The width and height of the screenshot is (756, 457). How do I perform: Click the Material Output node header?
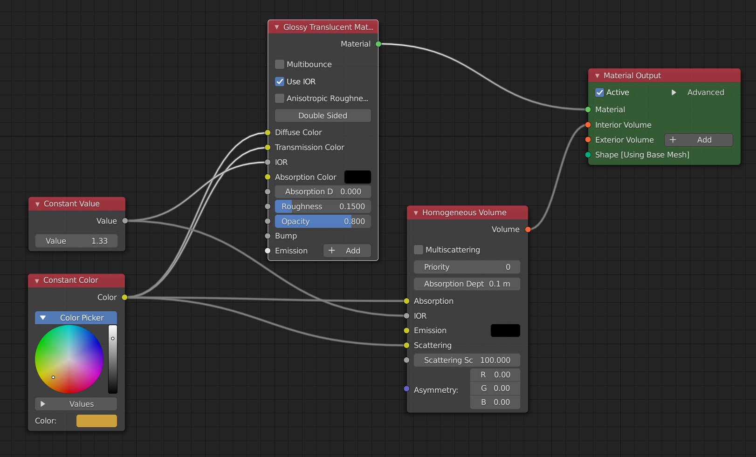coord(664,75)
